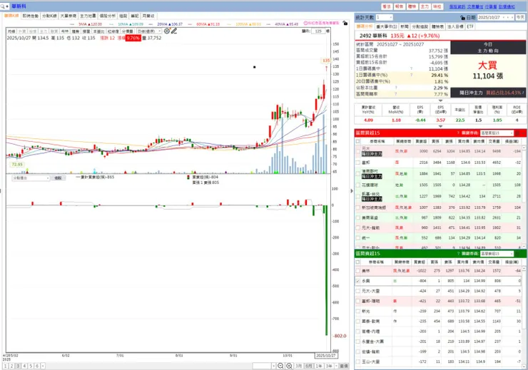Click help icon in red 區間買超15 header
Screen dimensions: 528x370
click(458, 133)
